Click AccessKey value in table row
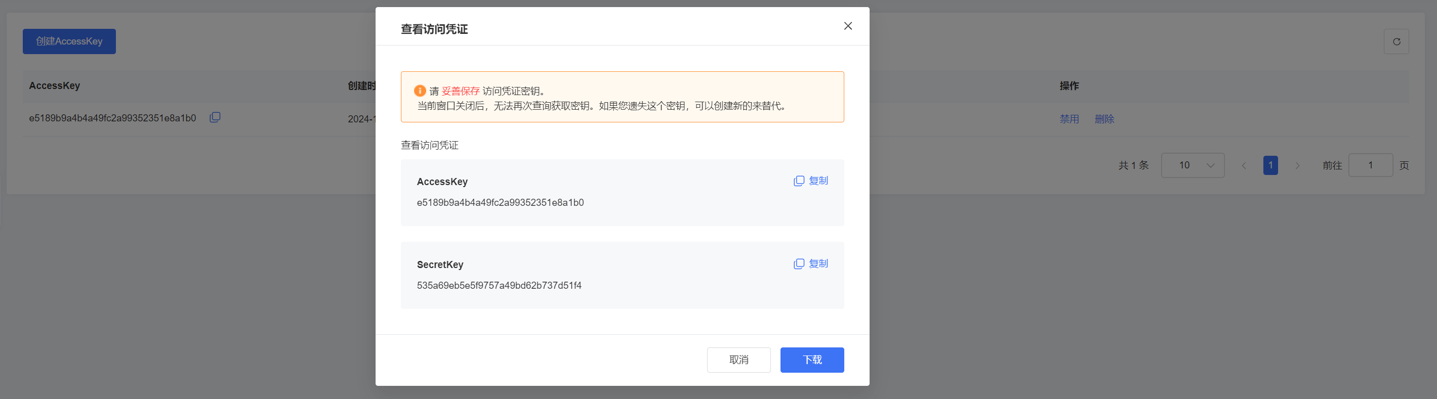 [113, 118]
